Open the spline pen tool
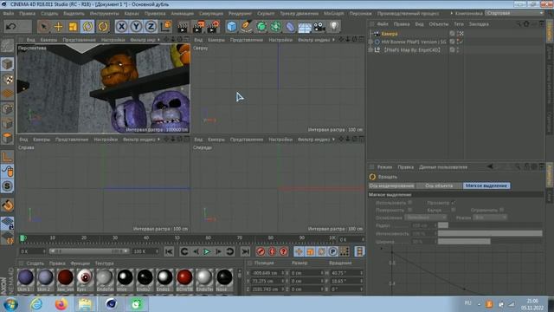 pyautogui.click(x=246, y=27)
